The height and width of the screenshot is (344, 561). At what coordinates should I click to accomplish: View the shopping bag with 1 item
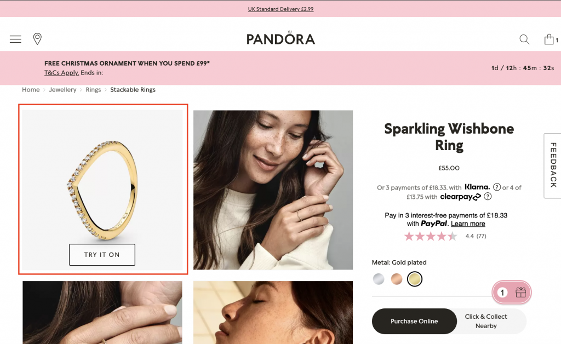[548, 39]
